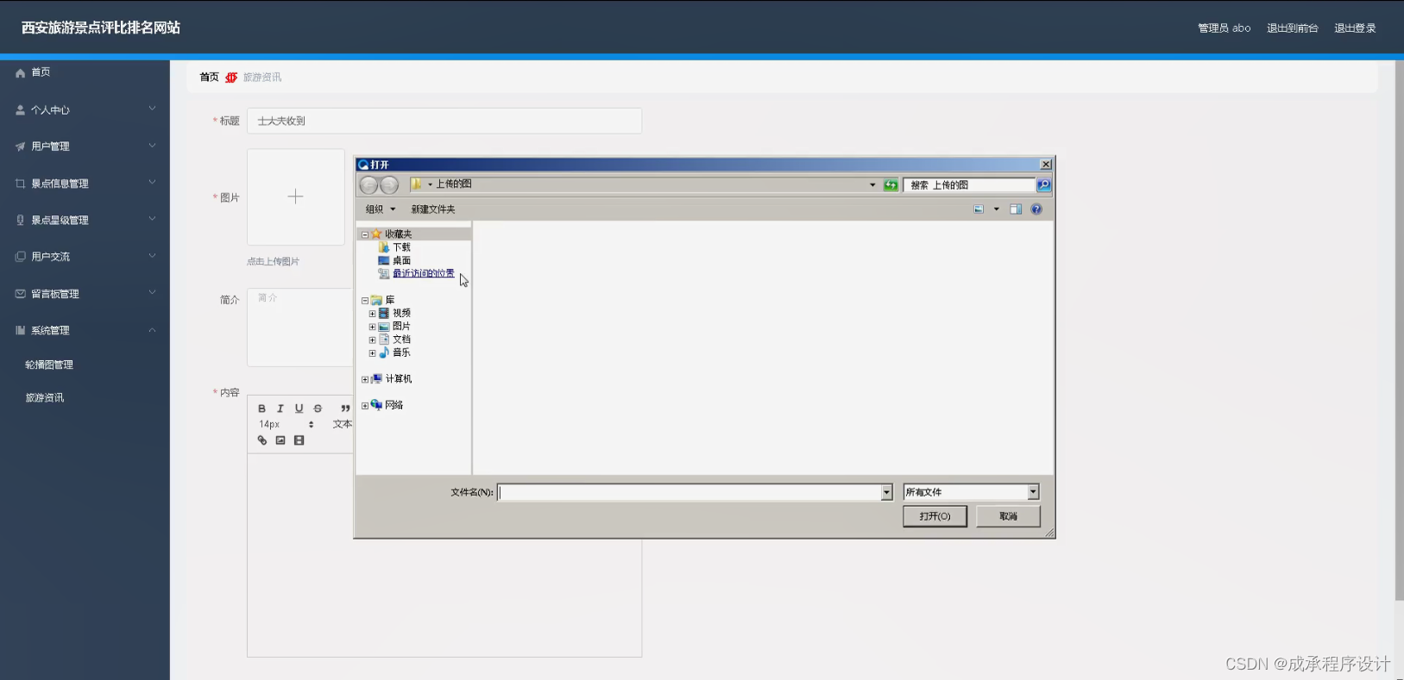
Task: Collapse the 库 tree node
Action: [365, 301]
